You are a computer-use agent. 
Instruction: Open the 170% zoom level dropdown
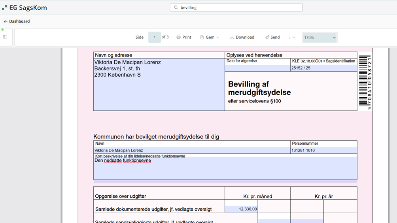click(x=319, y=38)
